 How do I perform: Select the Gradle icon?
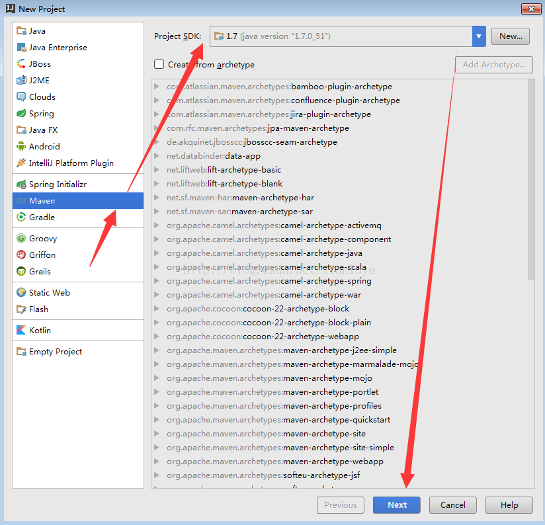click(x=21, y=217)
